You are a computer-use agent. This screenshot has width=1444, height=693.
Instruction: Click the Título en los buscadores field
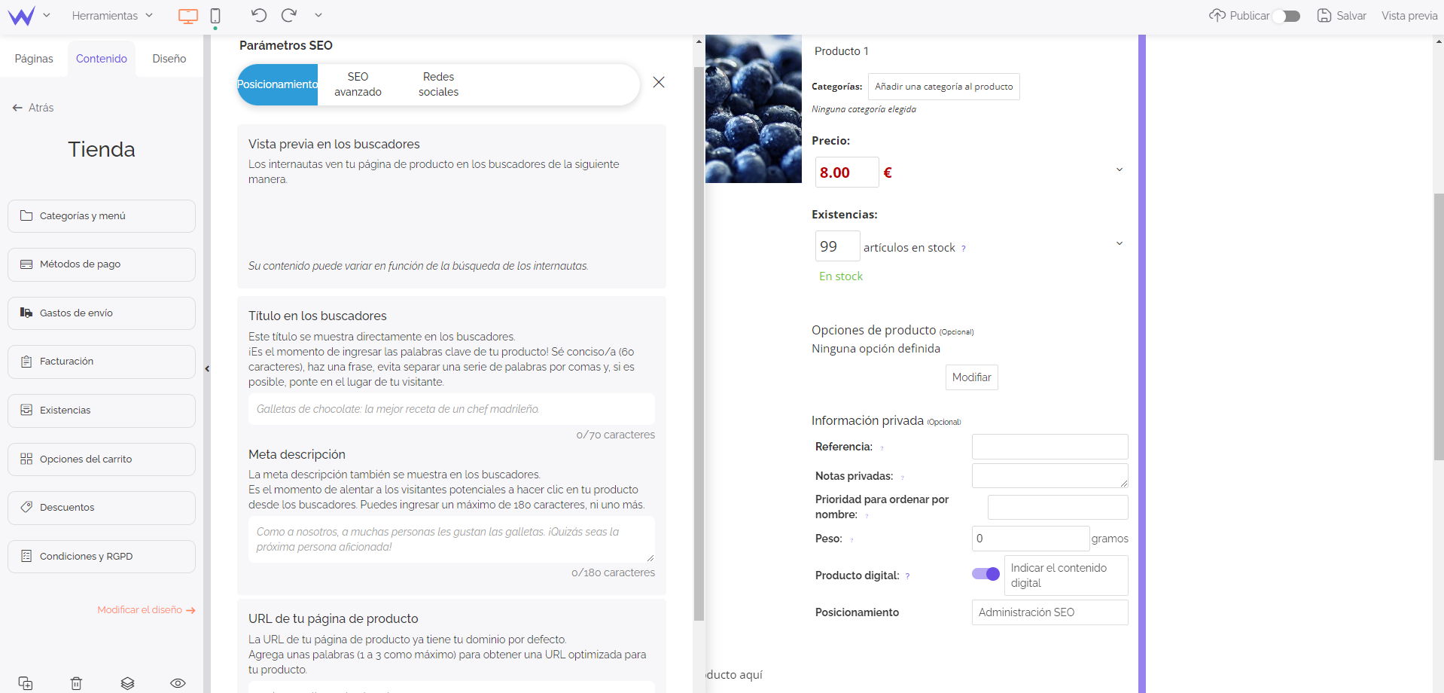pyautogui.click(x=452, y=409)
